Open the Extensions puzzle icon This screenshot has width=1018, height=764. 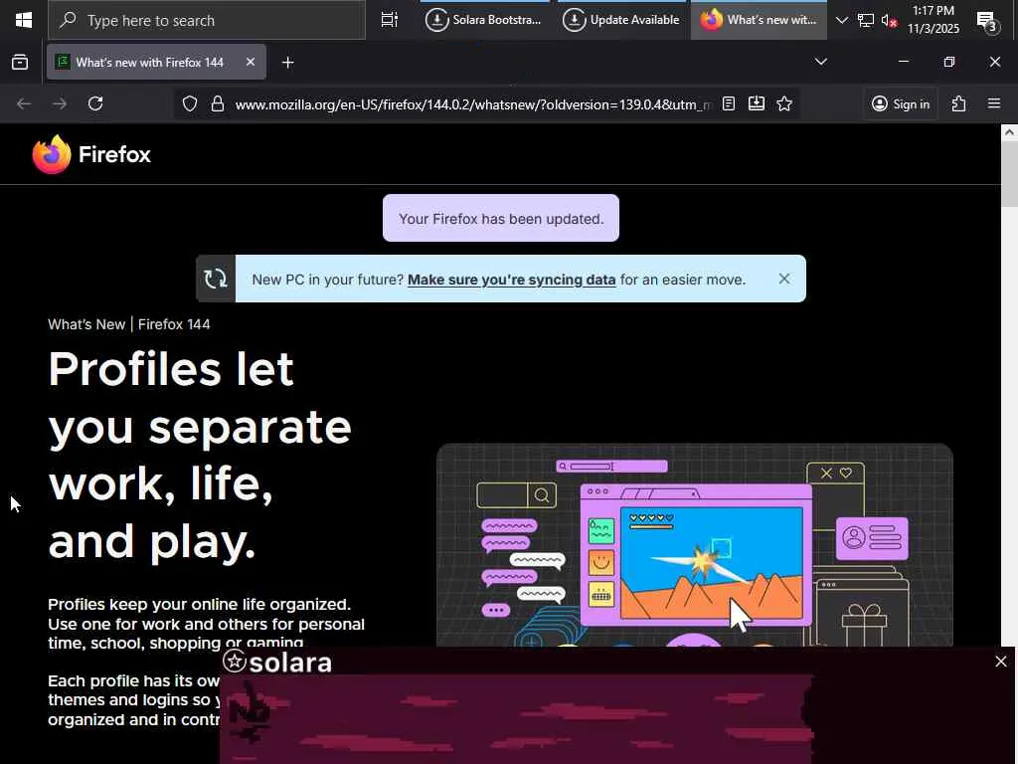point(958,103)
